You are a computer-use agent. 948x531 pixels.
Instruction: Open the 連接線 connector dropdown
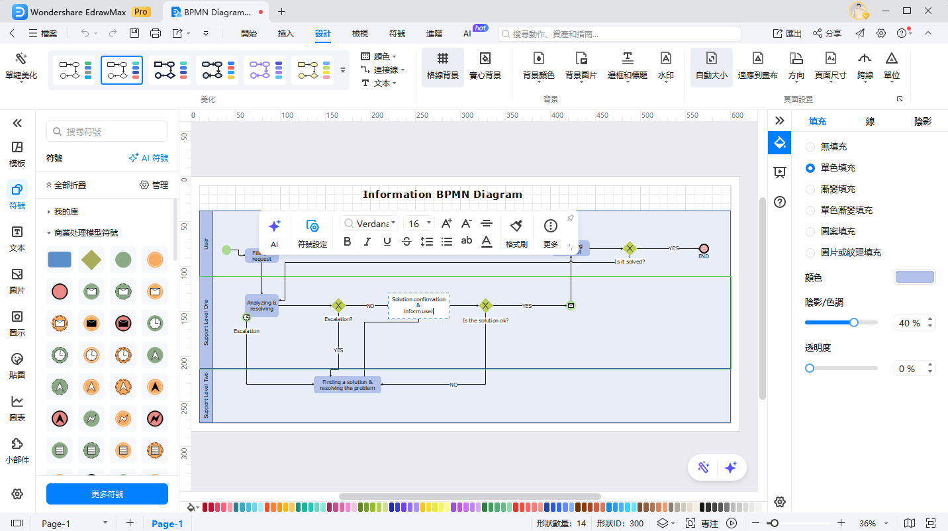[x=382, y=70]
